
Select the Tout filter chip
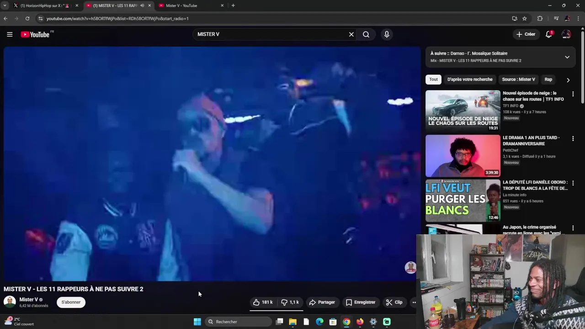coord(433,80)
